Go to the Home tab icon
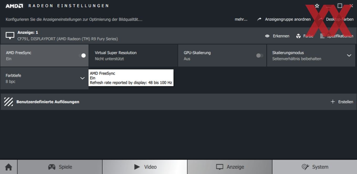The height and width of the screenshot is (174, 357). pyautogui.click(x=8, y=167)
